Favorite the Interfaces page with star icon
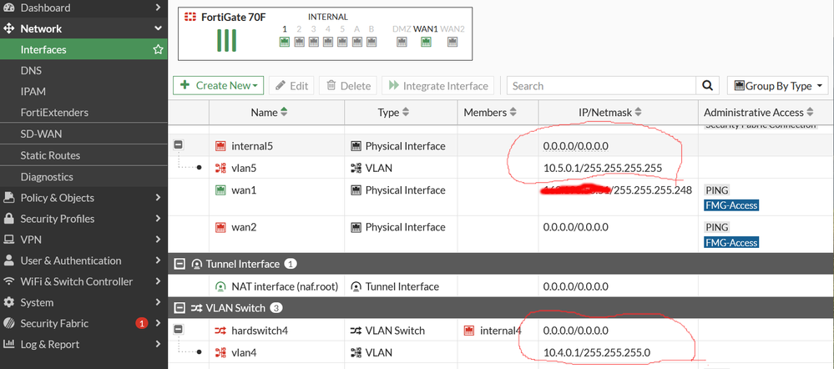This screenshot has width=834, height=369. tap(158, 49)
